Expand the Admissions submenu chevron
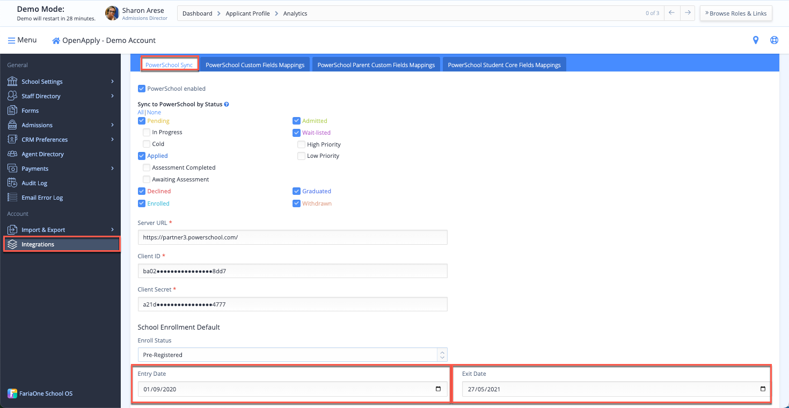789x408 pixels. click(x=113, y=125)
